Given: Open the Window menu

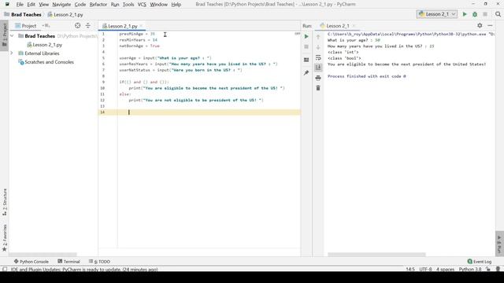Looking at the screenshot, I should pos(159,5).
